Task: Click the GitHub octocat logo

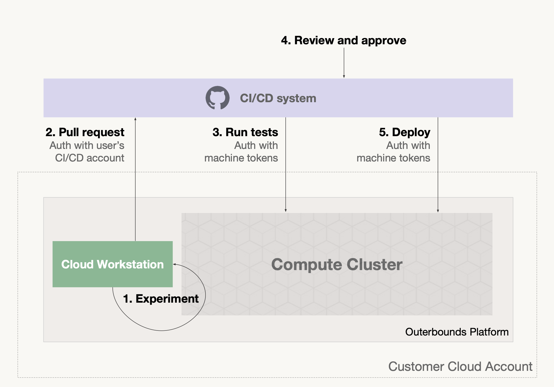Action: coord(217,98)
